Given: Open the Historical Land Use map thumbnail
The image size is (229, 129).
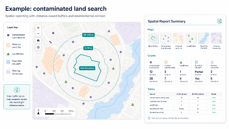Looking at the screenshot, I should point(179,38).
